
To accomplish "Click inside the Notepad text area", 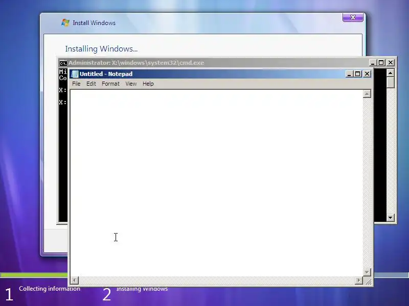I will point(216,183).
